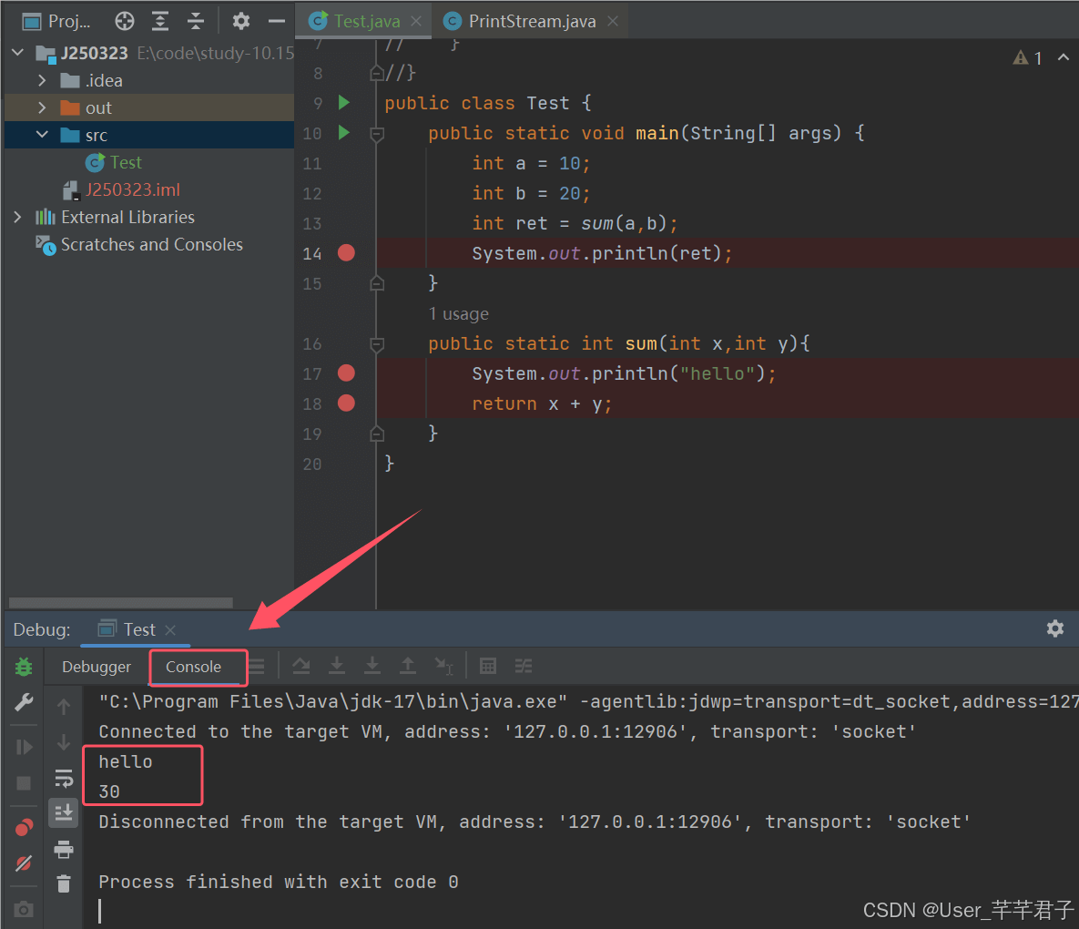1079x929 pixels.
Task: Click the rerun debug bug icon
Action: point(24,666)
